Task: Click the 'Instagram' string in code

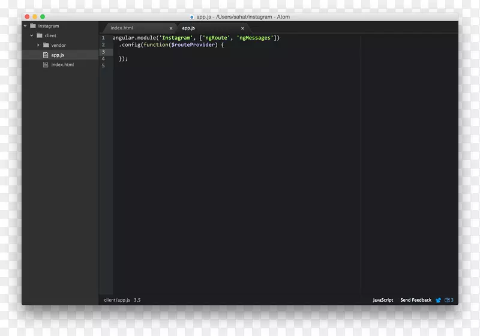Action: point(176,38)
